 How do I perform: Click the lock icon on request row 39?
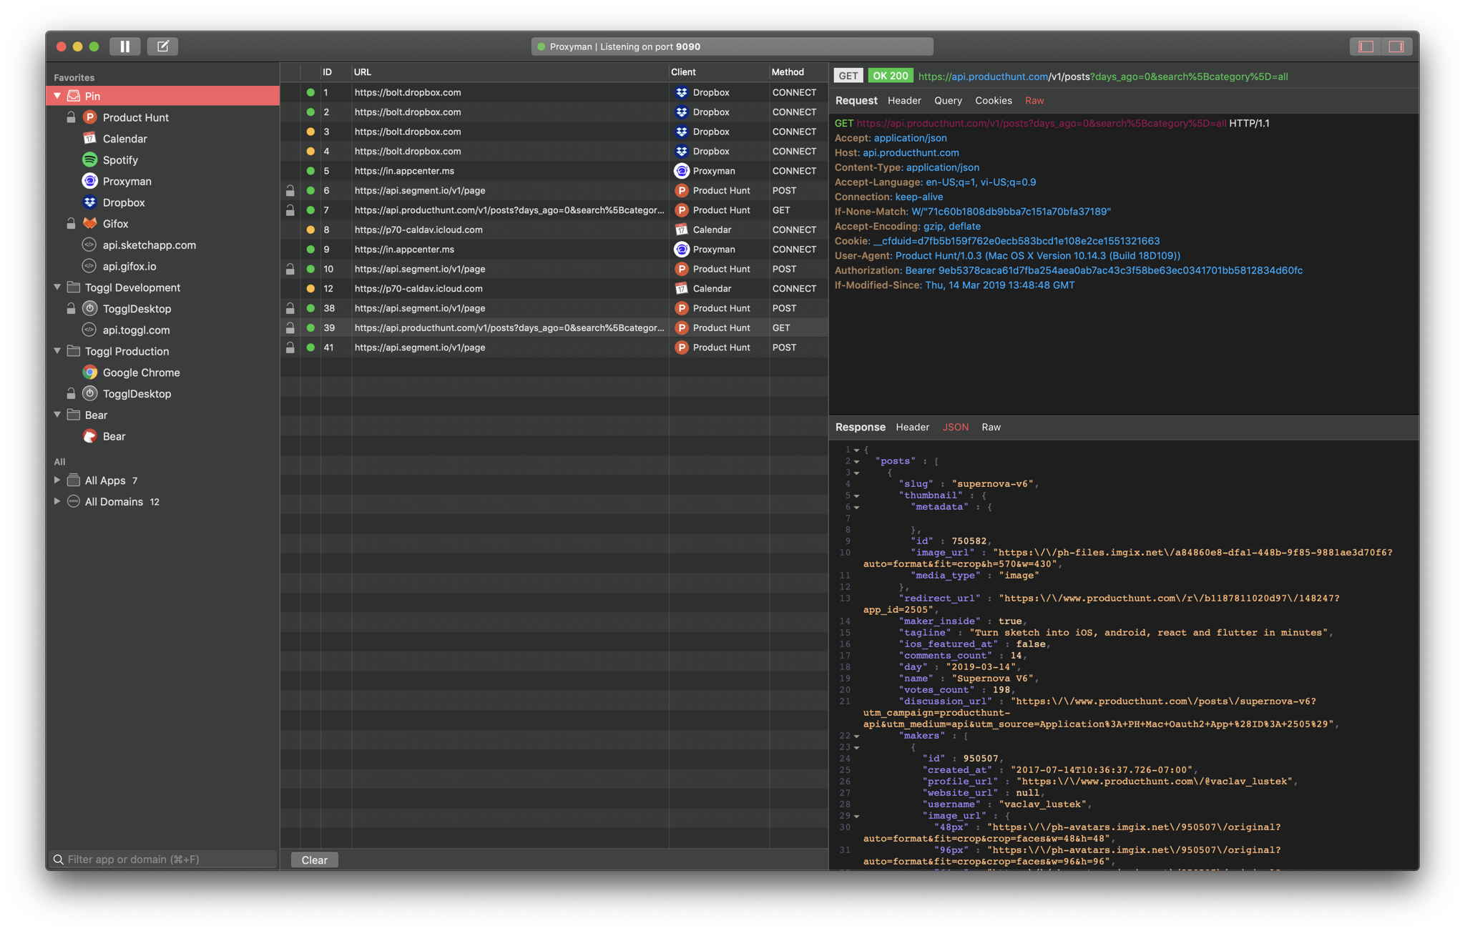coord(290,328)
